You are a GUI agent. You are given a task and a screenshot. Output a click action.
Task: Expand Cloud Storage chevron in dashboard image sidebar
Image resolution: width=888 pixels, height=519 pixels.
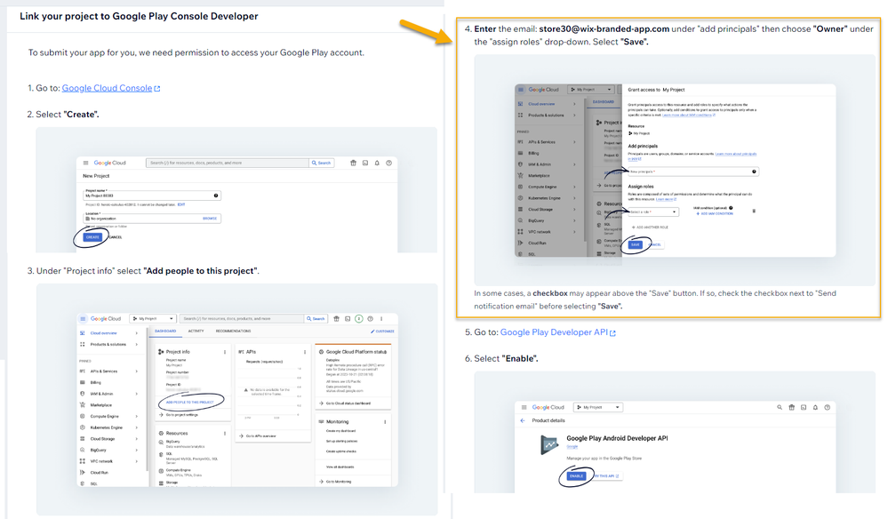tap(137, 439)
